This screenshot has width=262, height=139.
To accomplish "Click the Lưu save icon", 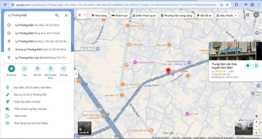I will point(24,69).
